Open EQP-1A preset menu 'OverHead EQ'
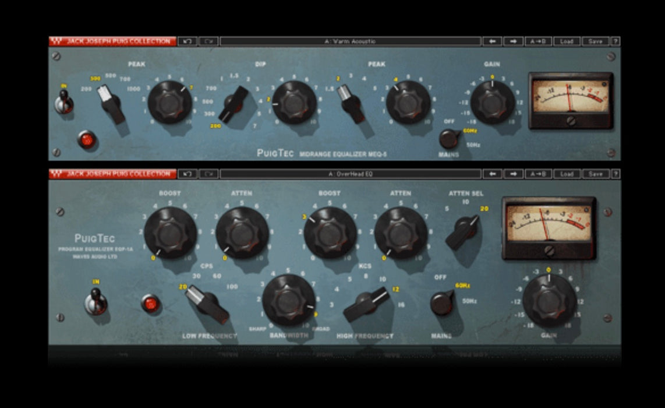 (351, 174)
